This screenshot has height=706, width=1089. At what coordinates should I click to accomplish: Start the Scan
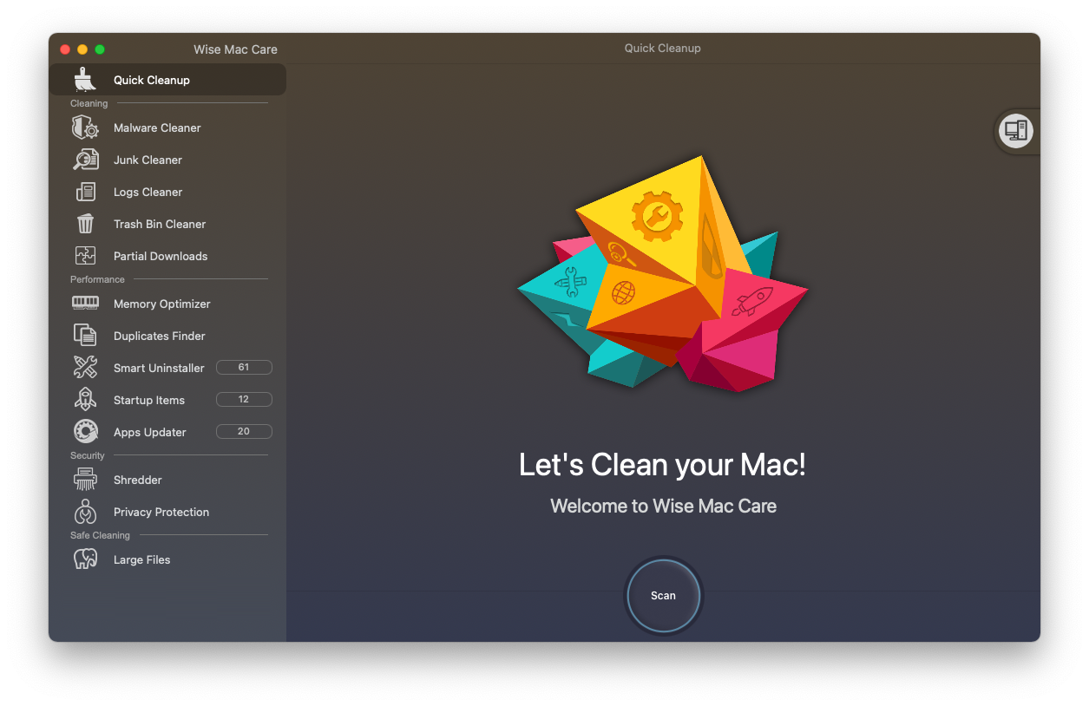[x=663, y=596]
